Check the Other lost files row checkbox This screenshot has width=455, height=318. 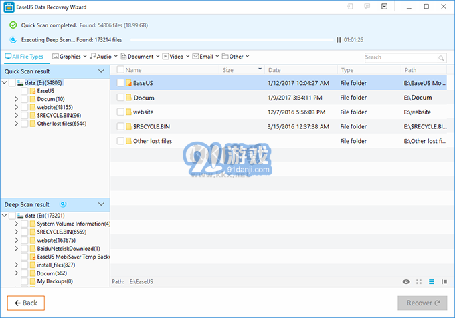tap(120, 141)
